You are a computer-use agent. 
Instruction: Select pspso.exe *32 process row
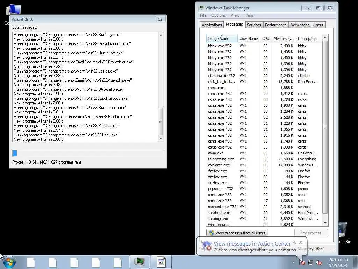[x=264, y=189]
